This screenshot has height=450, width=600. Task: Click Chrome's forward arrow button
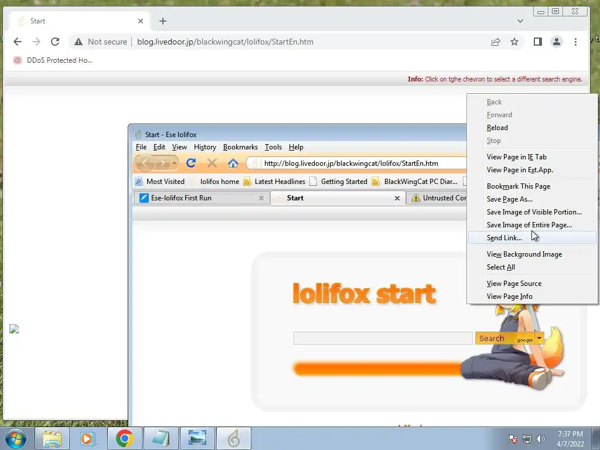[36, 42]
